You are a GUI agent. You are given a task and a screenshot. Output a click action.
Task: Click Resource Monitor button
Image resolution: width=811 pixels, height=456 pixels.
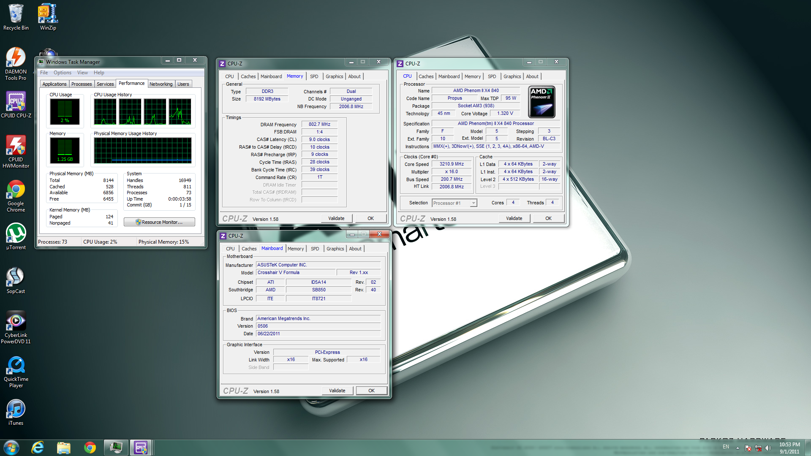pos(159,222)
